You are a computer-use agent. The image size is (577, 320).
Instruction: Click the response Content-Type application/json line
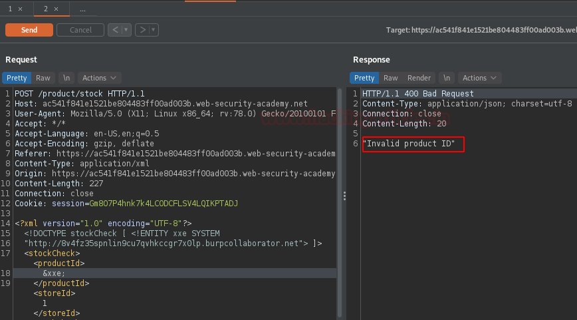tap(467, 104)
